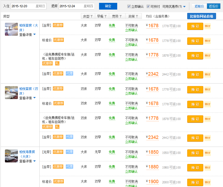Open the 柏悦客房(双床) room thumbnail
The height and width of the screenshot is (187, 223).
point(11,93)
